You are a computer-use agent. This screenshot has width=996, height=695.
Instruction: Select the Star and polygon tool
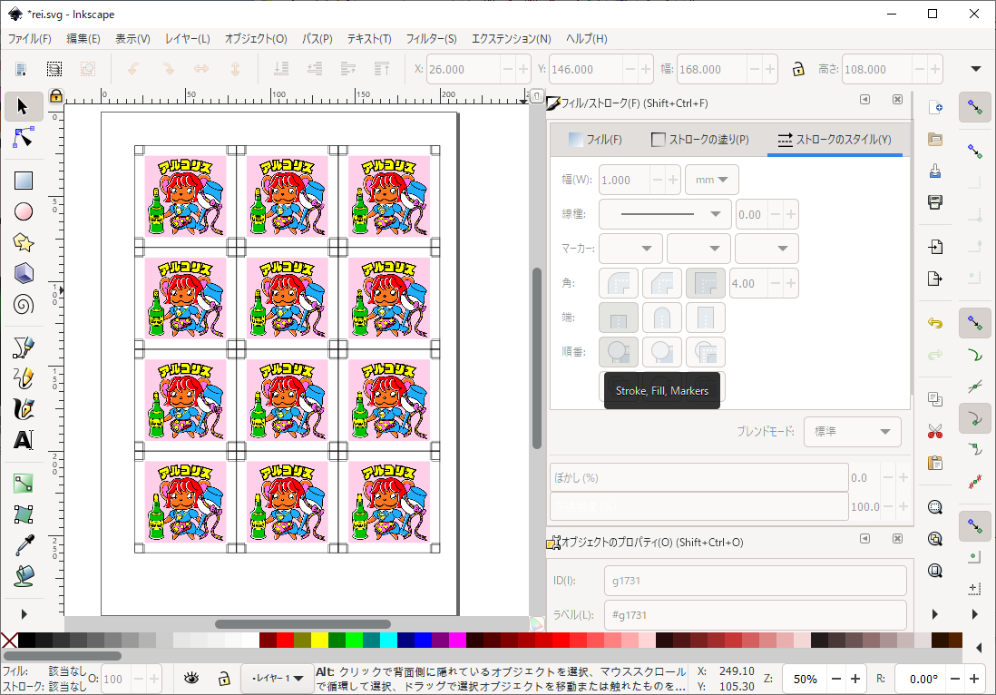click(23, 242)
